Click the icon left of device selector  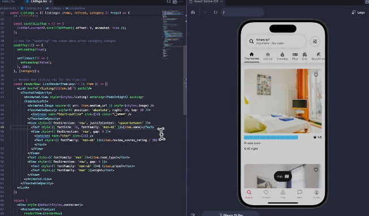pos(193,215)
